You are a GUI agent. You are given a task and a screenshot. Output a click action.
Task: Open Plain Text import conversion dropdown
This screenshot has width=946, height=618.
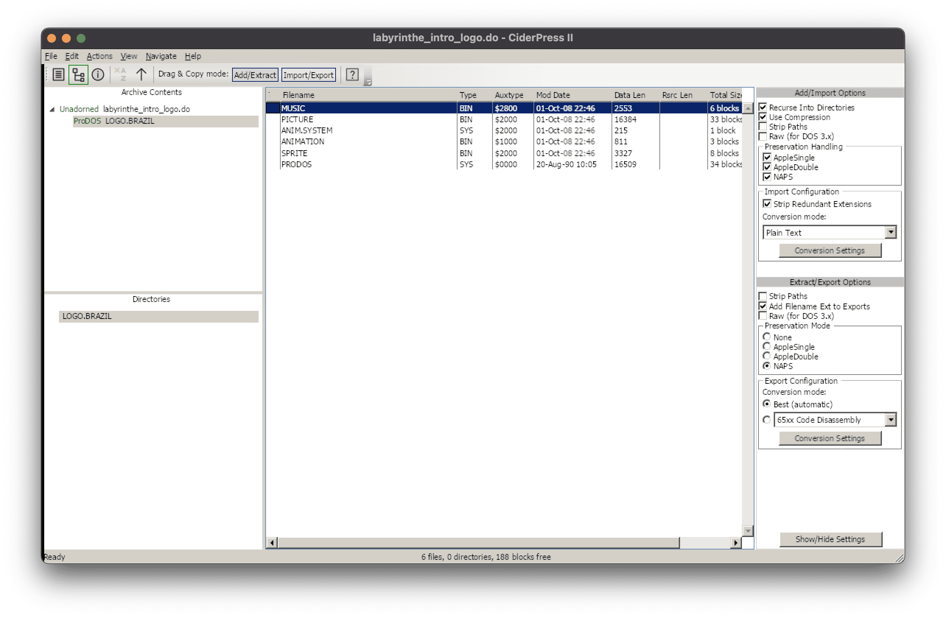click(x=830, y=232)
